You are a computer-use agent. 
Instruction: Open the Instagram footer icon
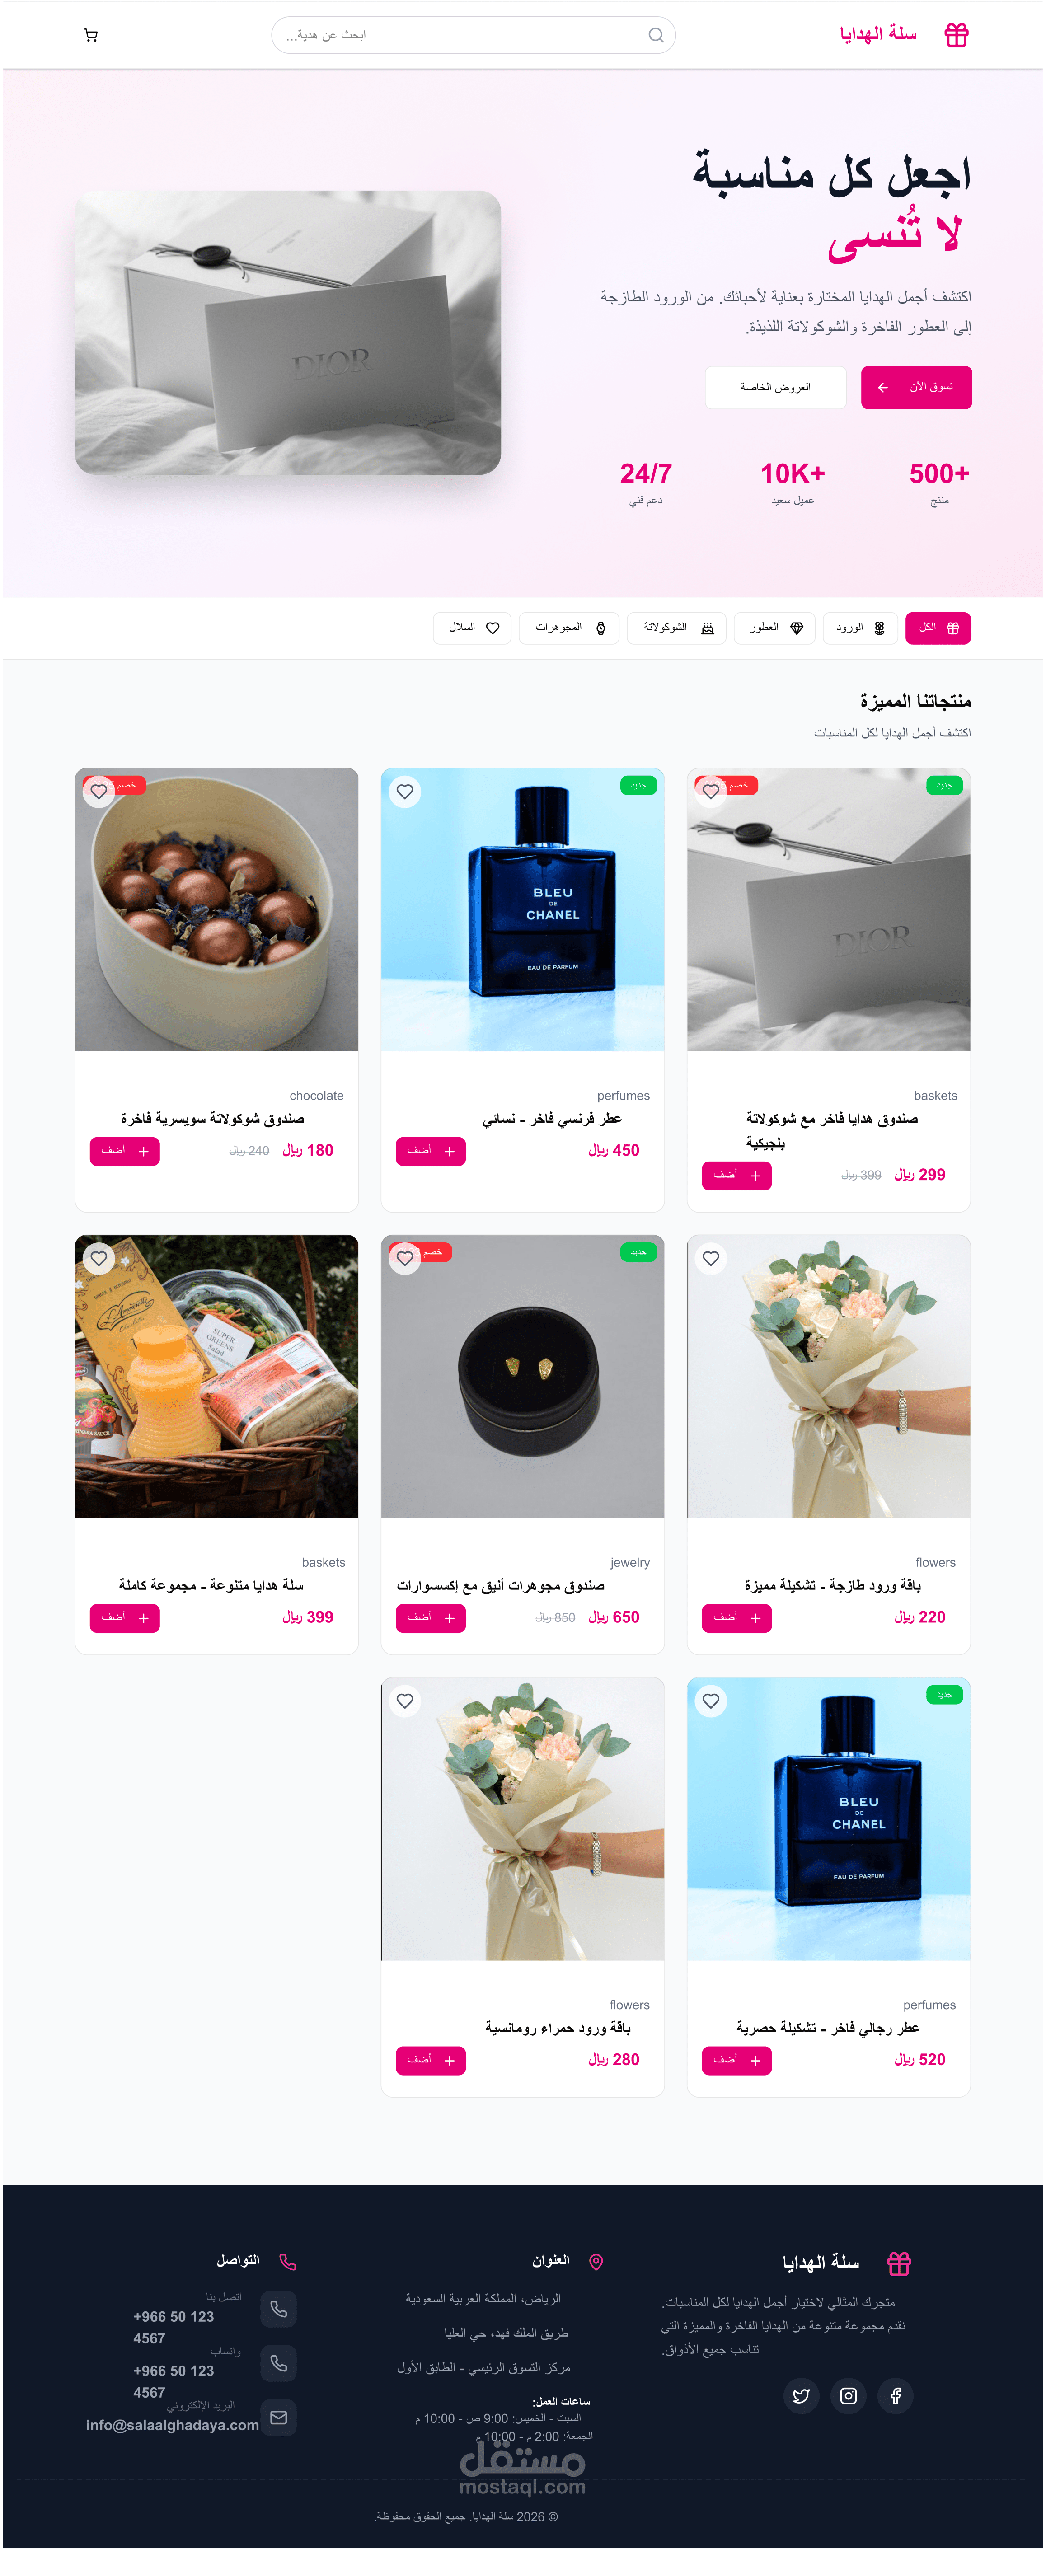(x=848, y=2396)
